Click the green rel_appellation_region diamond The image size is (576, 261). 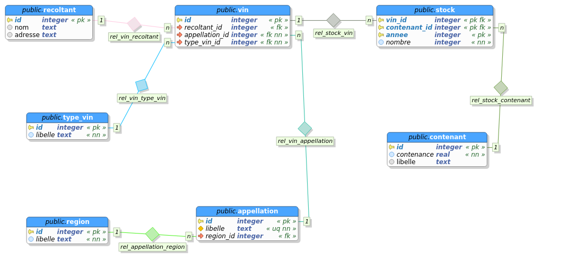152,234
